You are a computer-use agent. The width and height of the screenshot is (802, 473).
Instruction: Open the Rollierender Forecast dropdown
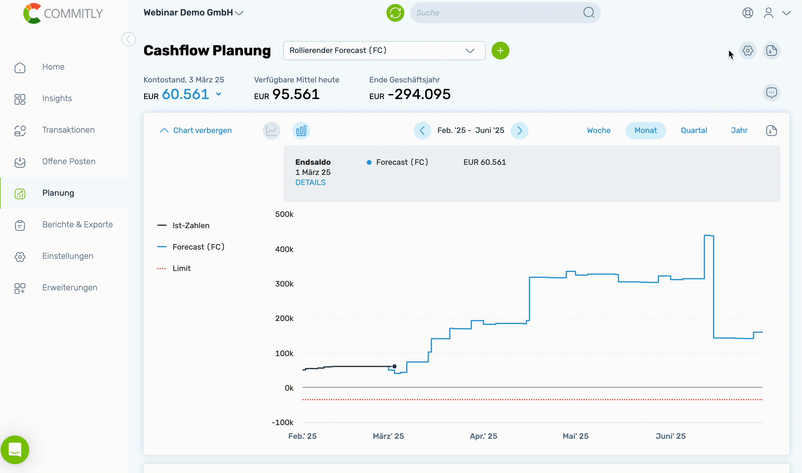tap(384, 51)
